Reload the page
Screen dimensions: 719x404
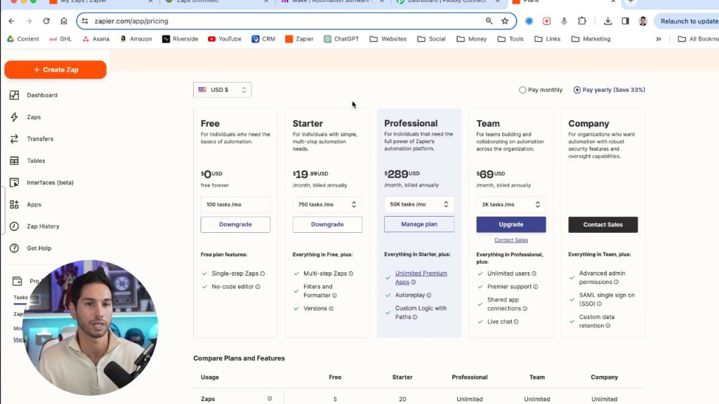click(46, 21)
